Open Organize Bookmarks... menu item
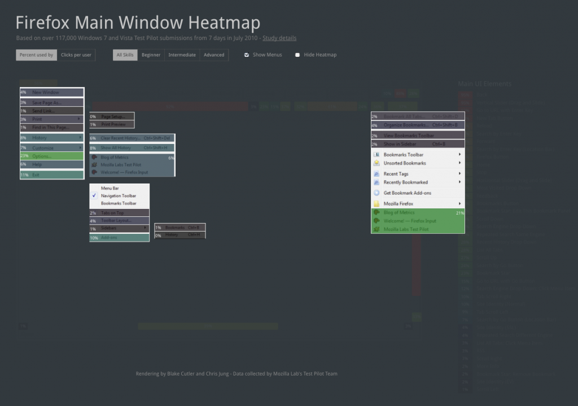Screen dimensions: 578x406 418,125
